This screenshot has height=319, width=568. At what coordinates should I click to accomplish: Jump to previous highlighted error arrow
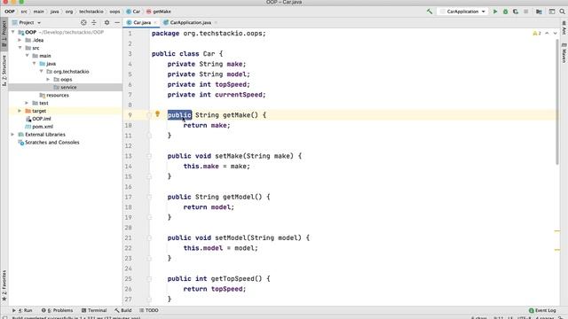pos(547,34)
